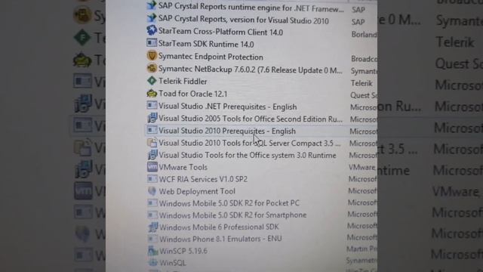This screenshot has width=483, height=272.
Task: Click the VMware Tools icon
Action: click(152, 167)
